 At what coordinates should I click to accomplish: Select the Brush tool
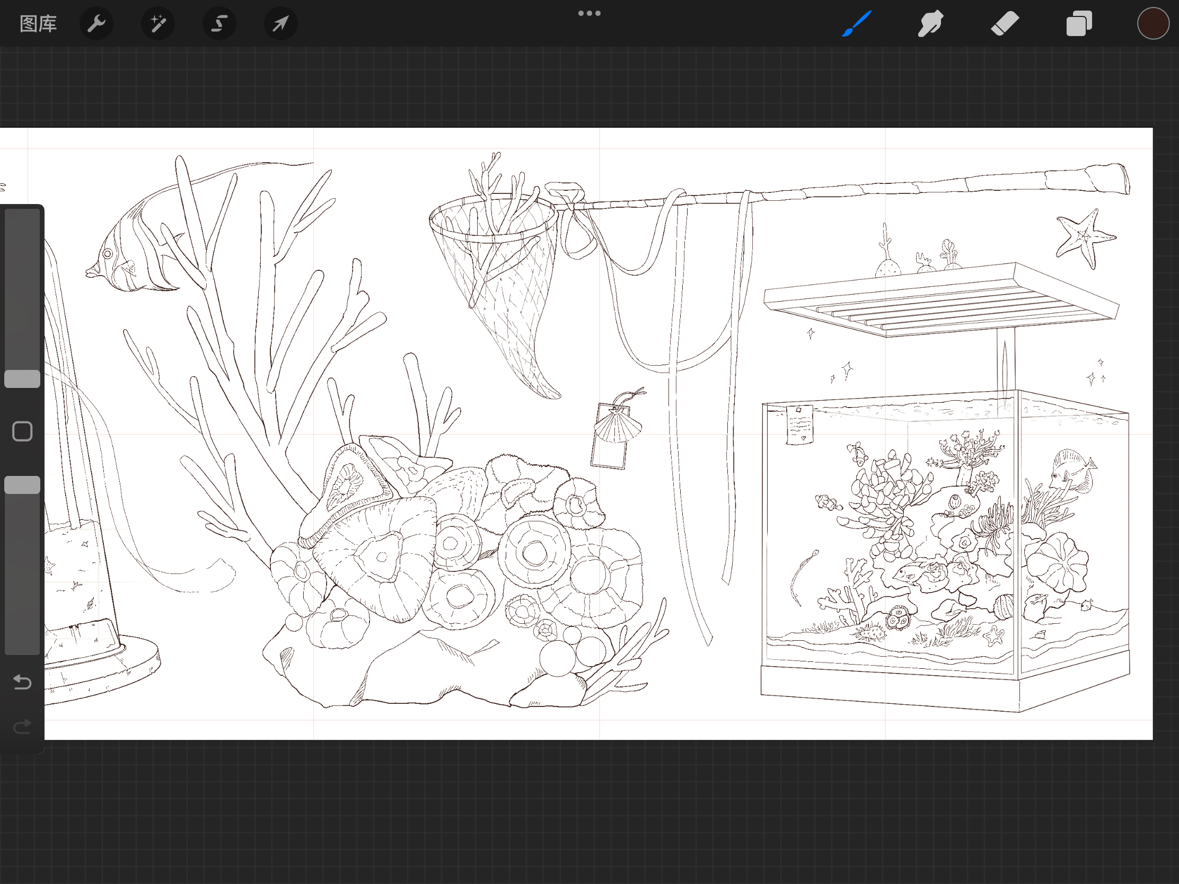coord(857,24)
